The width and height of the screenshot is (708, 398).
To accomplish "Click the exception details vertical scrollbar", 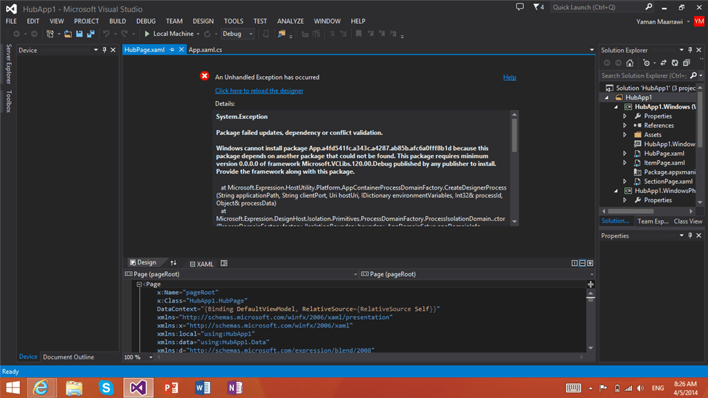I will point(514,168).
